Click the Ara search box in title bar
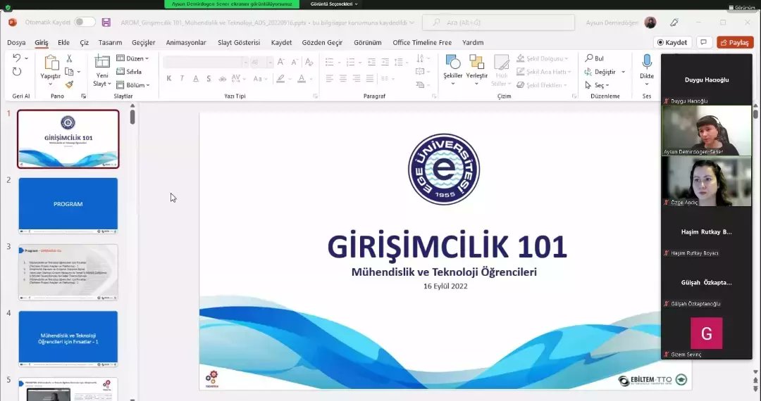 click(x=498, y=23)
